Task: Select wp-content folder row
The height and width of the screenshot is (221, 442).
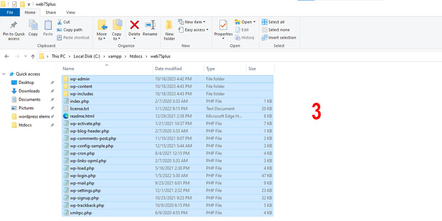Action: point(168,86)
